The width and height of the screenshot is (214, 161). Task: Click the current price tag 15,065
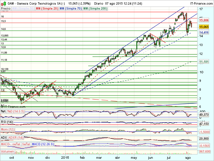point(204,27)
